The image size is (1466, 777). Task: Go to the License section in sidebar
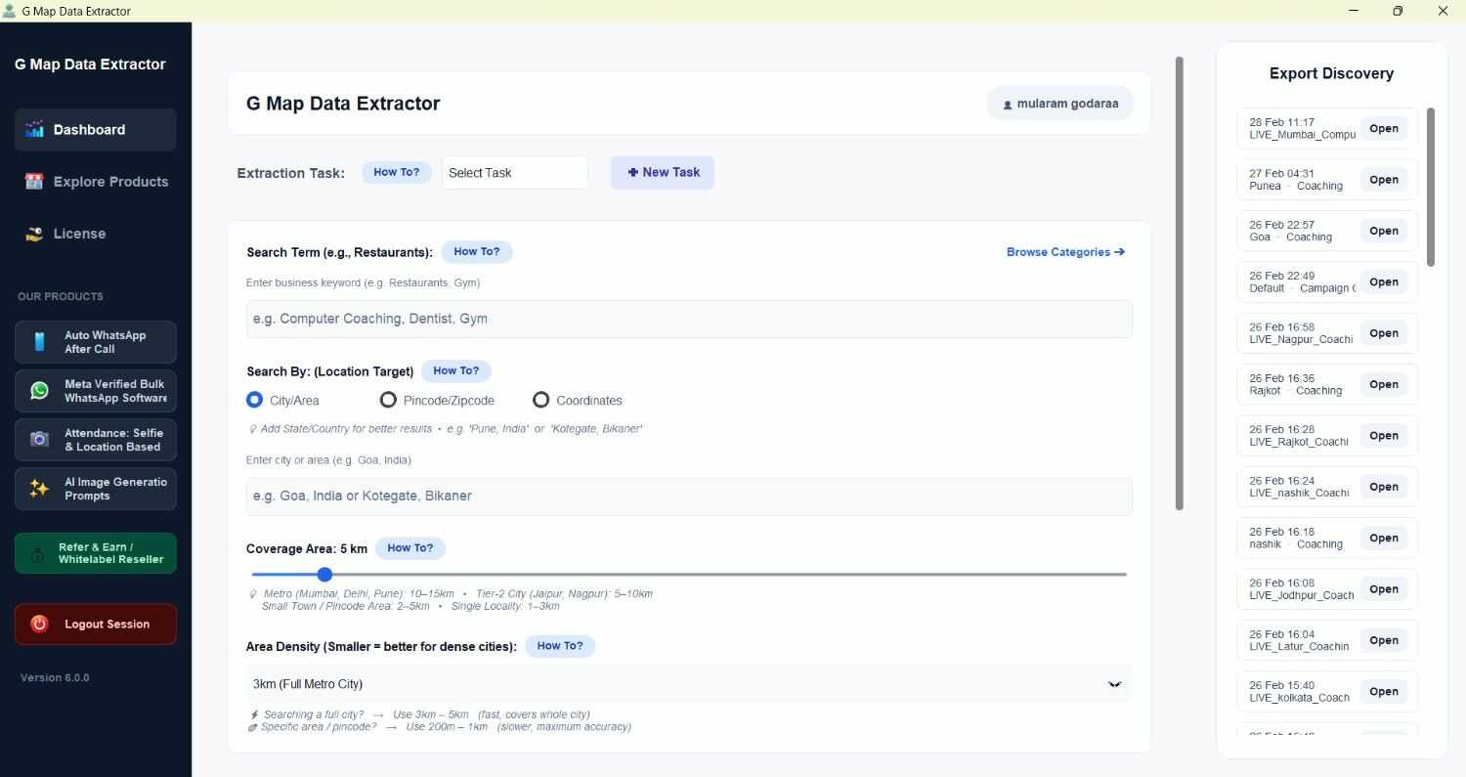(79, 234)
